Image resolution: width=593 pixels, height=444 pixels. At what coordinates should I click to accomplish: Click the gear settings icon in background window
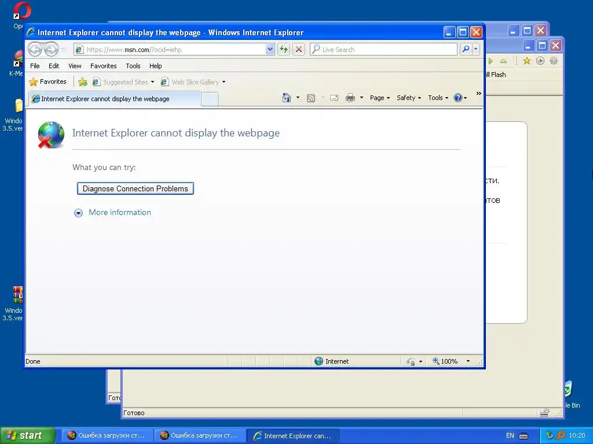coord(553,61)
